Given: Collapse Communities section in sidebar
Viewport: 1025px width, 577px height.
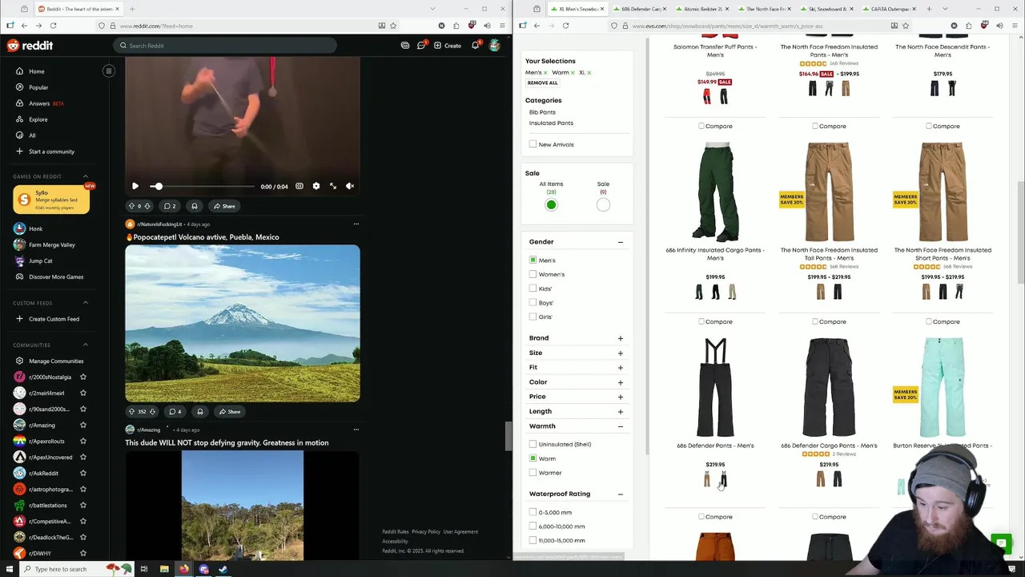Looking at the screenshot, I should click(x=86, y=345).
